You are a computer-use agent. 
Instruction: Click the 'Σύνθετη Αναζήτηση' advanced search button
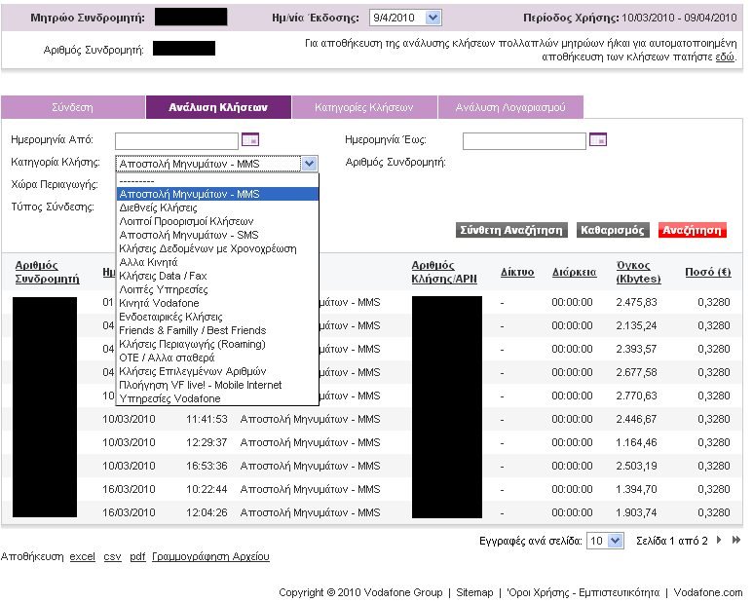pyautogui.click(x=511, y=231)
